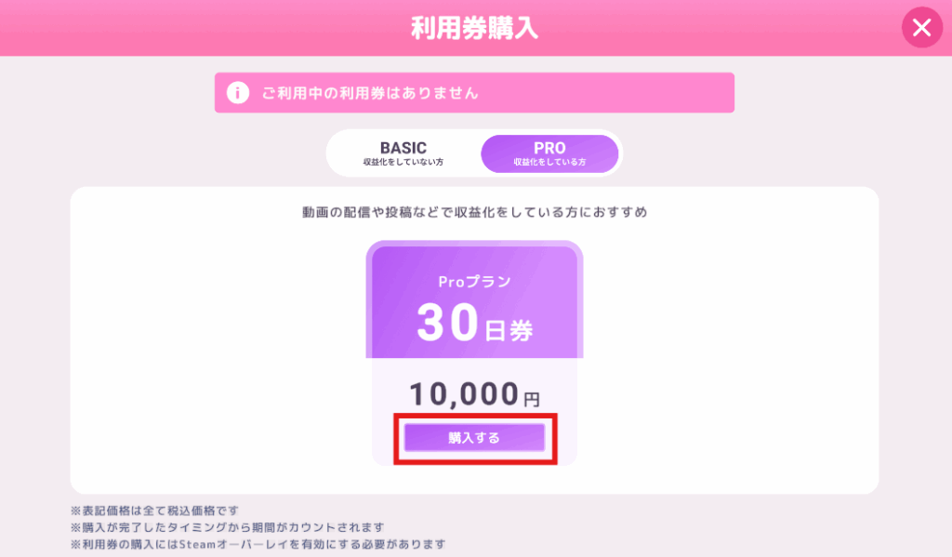952x557 pixels.
Task: Click the 収益化をしている方 subtitle under PRO
Action: click(x=549, y=163)
